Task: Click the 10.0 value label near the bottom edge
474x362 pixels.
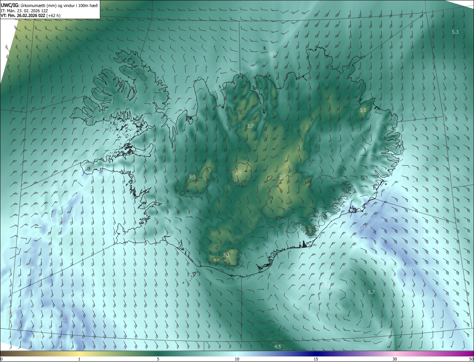Action: (40, 336)
